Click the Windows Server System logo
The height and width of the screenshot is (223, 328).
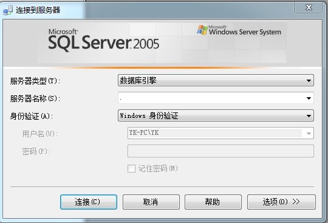(x=239, y=30)
